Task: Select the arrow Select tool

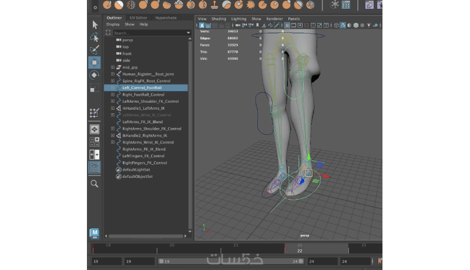Action: pyautogui.click(x=94, y=25)
